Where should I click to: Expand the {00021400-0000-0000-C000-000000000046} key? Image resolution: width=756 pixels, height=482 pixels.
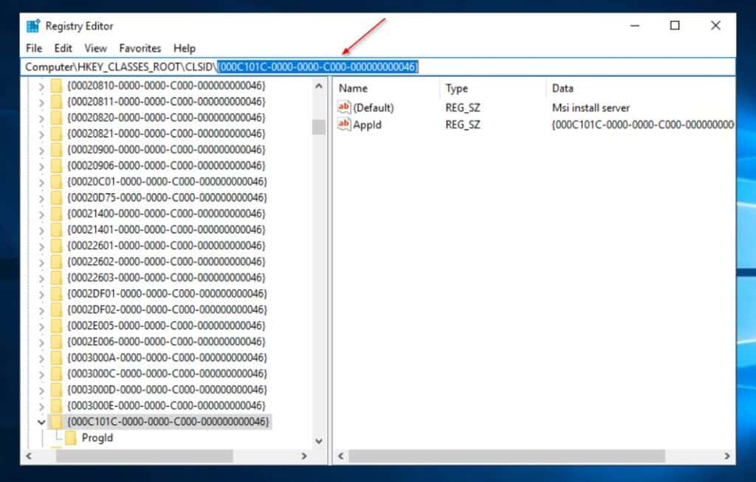tap(41, 214)
